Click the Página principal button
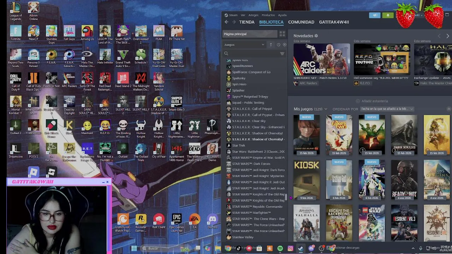452x254 pixels. tap(250, 34)
